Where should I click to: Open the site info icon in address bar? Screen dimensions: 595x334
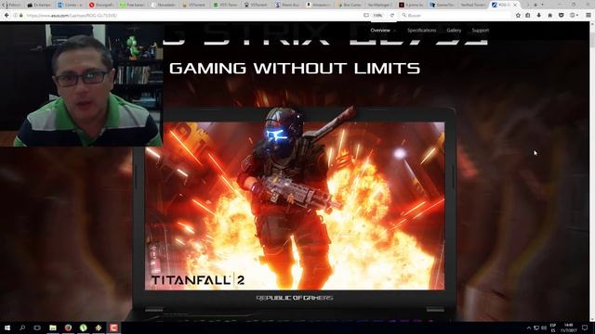pos(15,15)
